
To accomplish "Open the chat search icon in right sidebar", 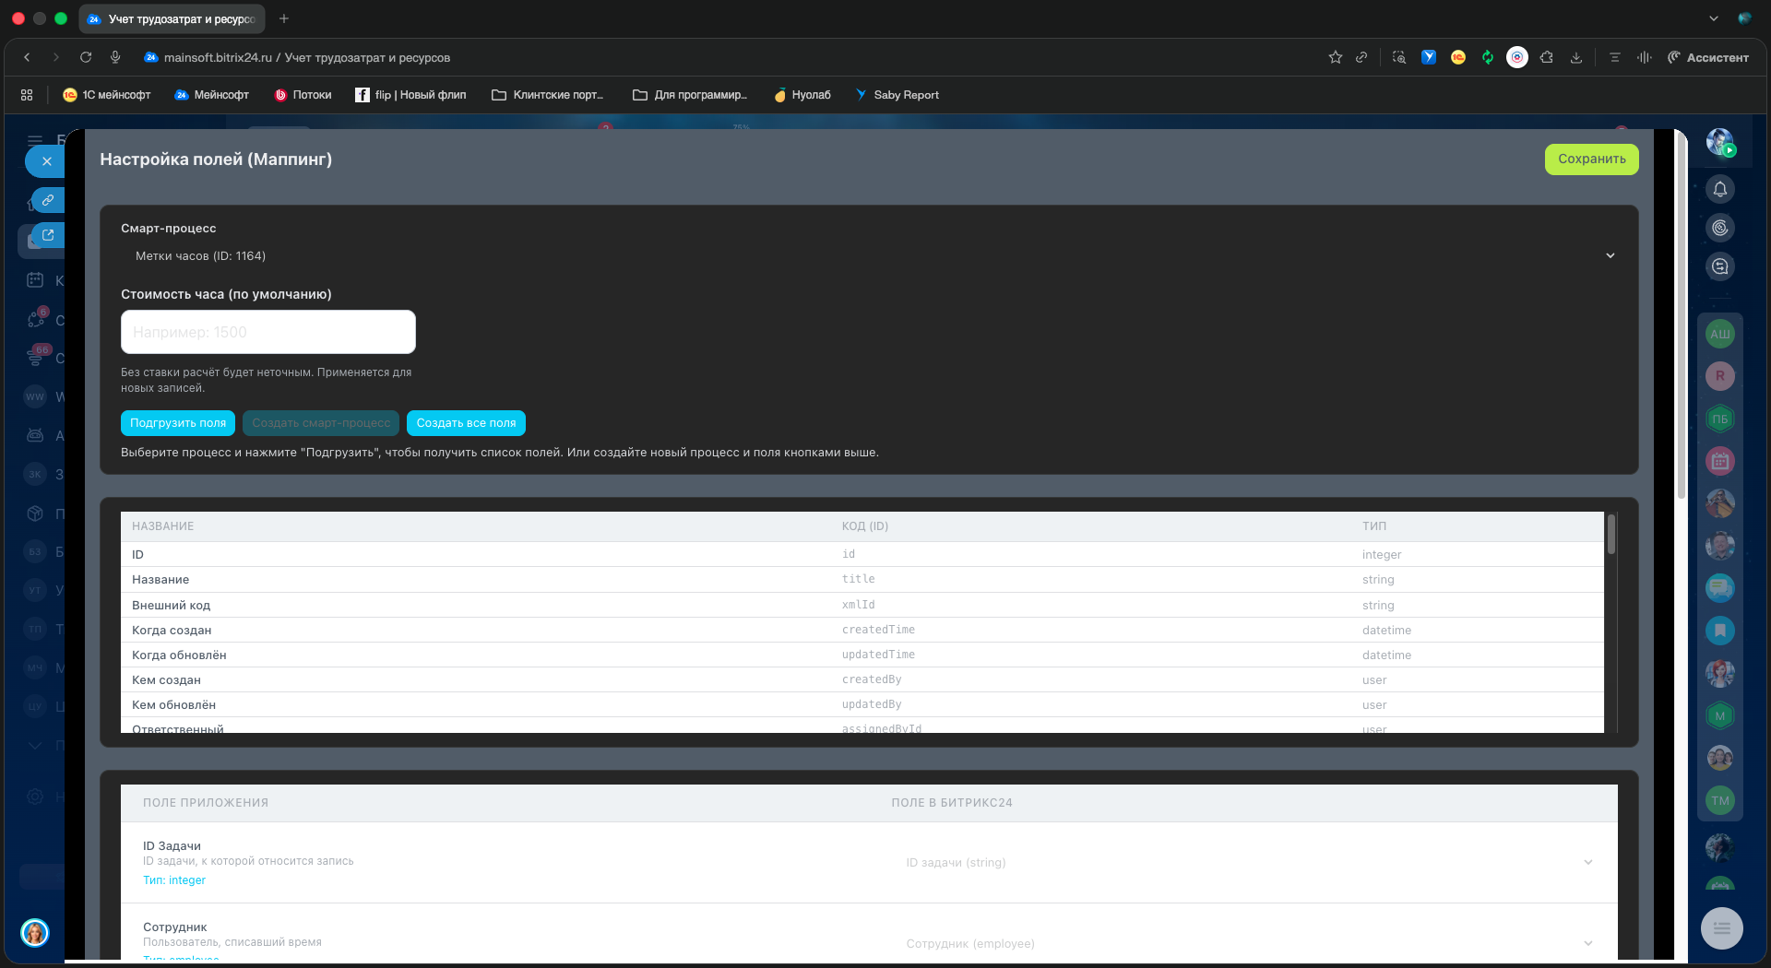I will [x=1719, y=266].
